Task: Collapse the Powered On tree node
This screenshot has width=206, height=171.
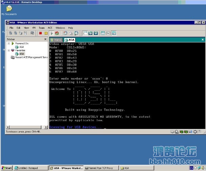Action: [x=9, y=43]
